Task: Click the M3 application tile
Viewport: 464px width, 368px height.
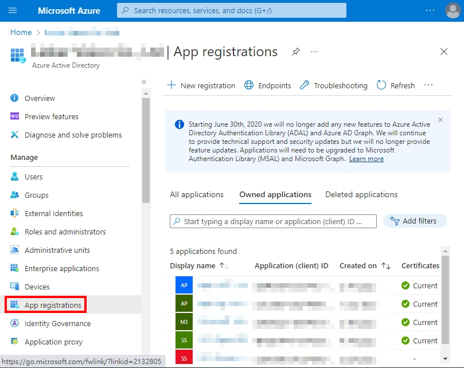Action: tap(184, 322)
